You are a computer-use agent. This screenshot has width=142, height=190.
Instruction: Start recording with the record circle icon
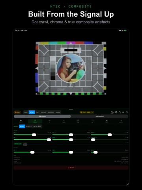pos(116,112)
